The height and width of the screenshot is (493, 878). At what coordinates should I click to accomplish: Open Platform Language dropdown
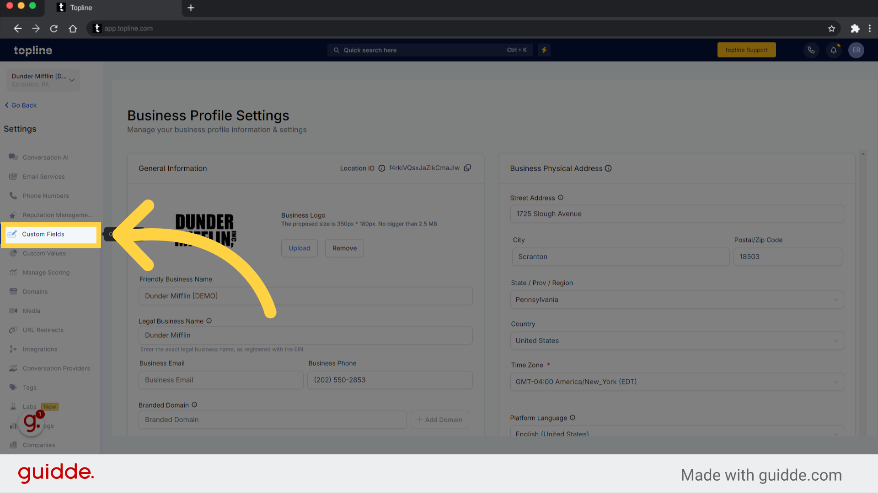click(x=677, y=432)
